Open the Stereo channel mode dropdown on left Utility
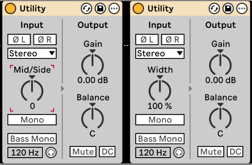The width and height of the screenshot is (252, 165). [32, 53]
